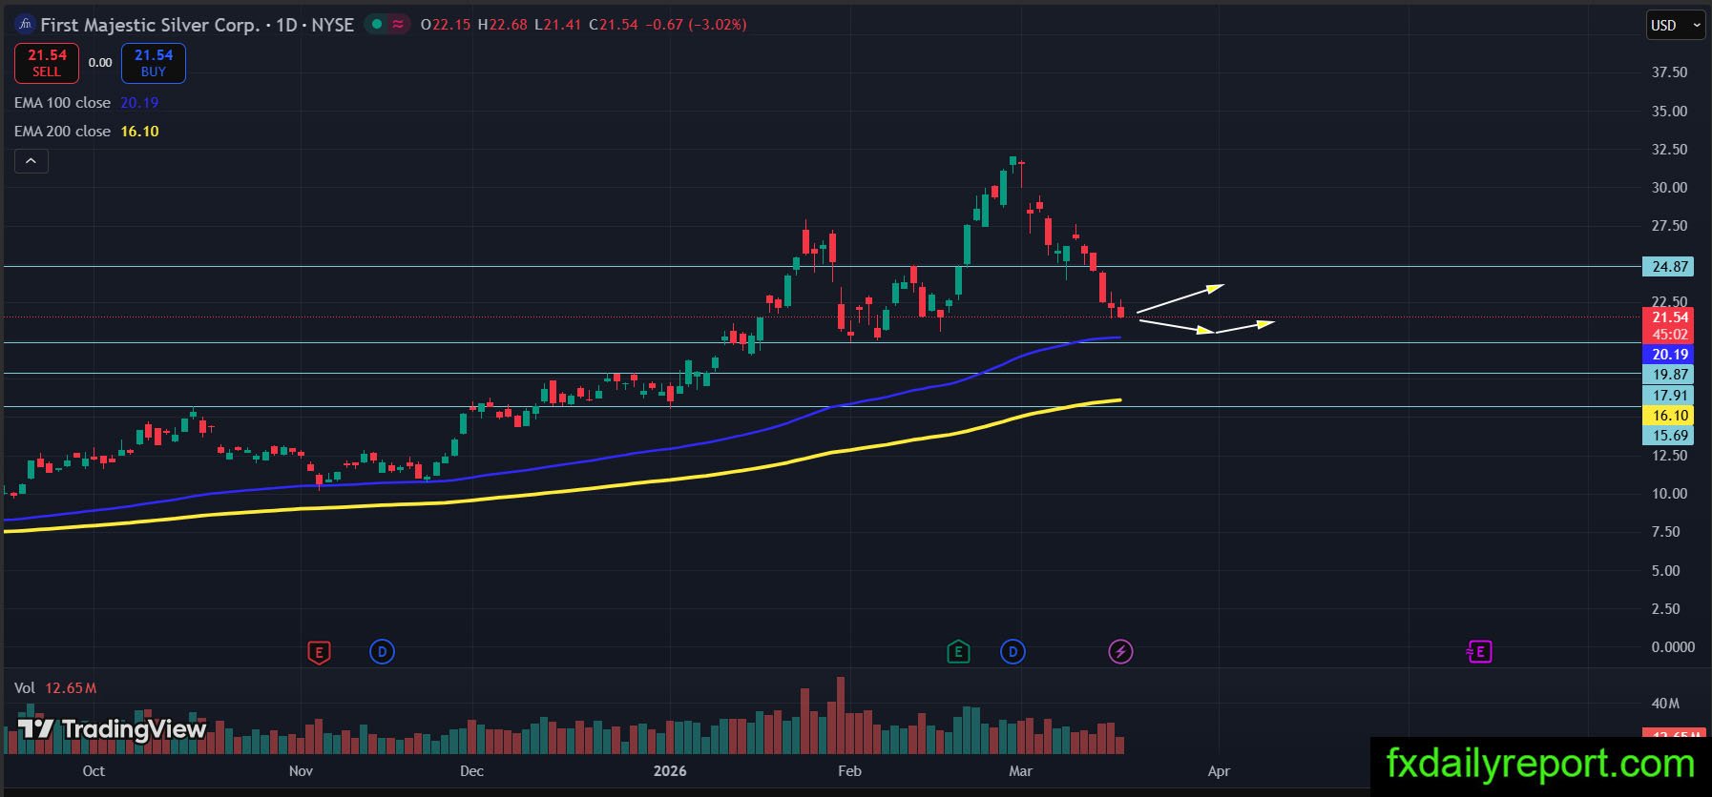Open the purple lightning event marker
This screenshot has width=1712, height=797.
pos(1120,652)
